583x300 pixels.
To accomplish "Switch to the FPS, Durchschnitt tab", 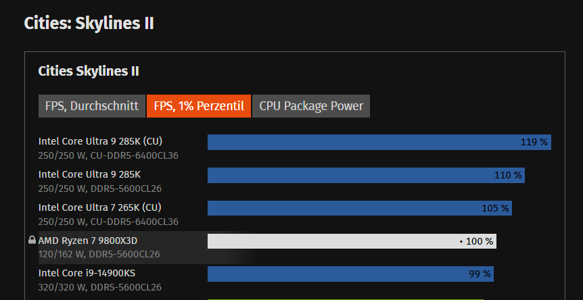I will pyautogui.click(x=92, y=106).
